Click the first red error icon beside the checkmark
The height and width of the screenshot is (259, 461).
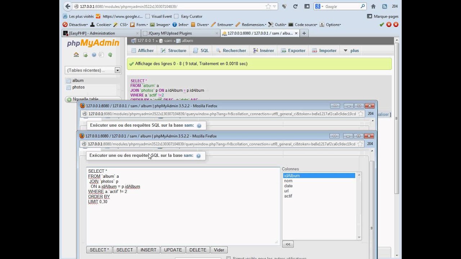pyautogui.click(x=389, y=24)
